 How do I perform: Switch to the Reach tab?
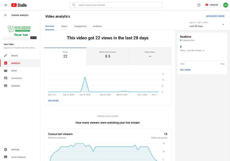coord(64,26)
